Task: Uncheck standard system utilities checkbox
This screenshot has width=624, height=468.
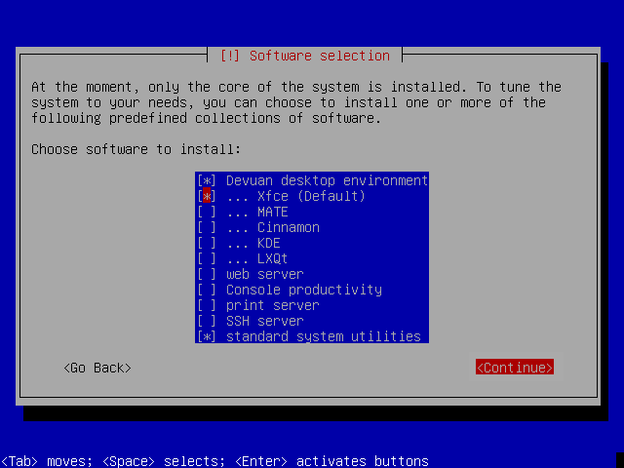Action: coord(207,336)
